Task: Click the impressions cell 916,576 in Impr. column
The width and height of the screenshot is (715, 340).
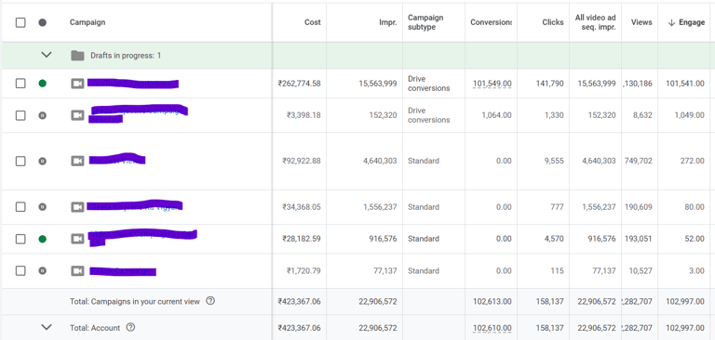Action: point(384,239)
